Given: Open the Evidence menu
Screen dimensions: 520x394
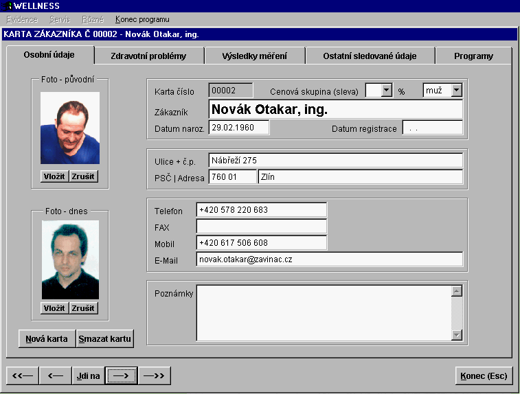Looking at the screenshot, I should 22,19.
